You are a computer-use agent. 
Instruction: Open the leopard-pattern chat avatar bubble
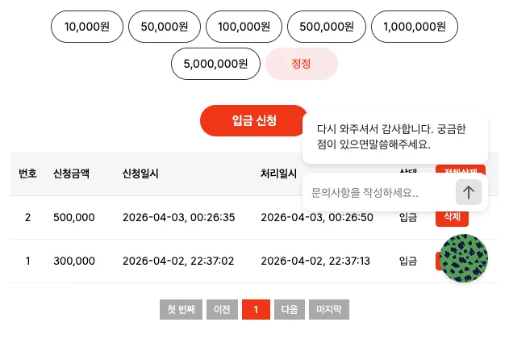coord(464,258)
